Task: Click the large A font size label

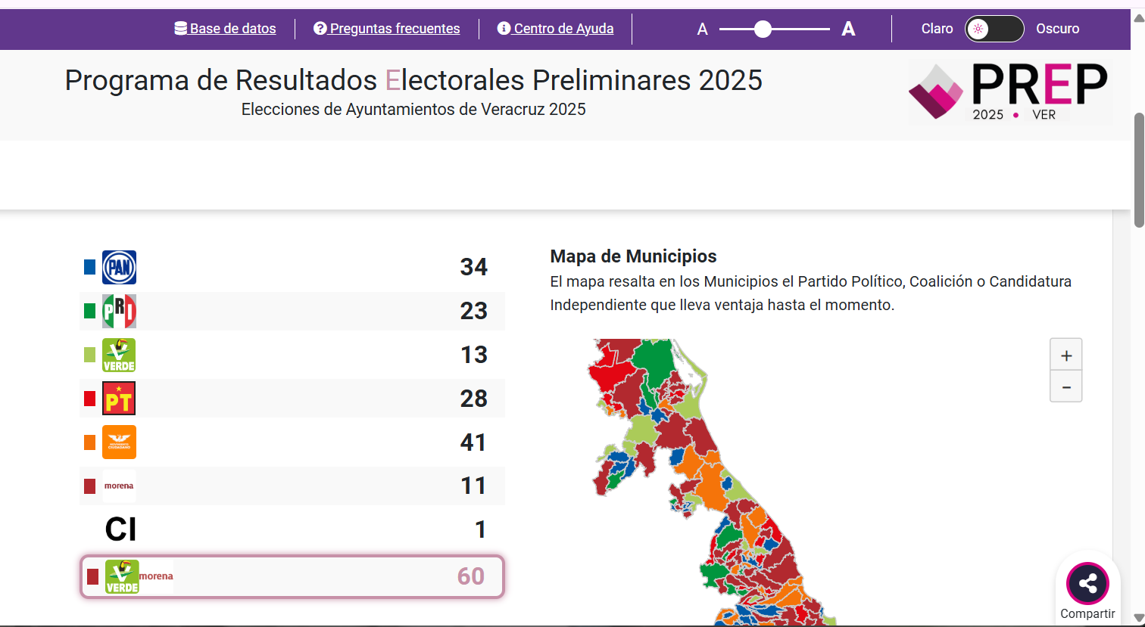Action: click(848, 29)
